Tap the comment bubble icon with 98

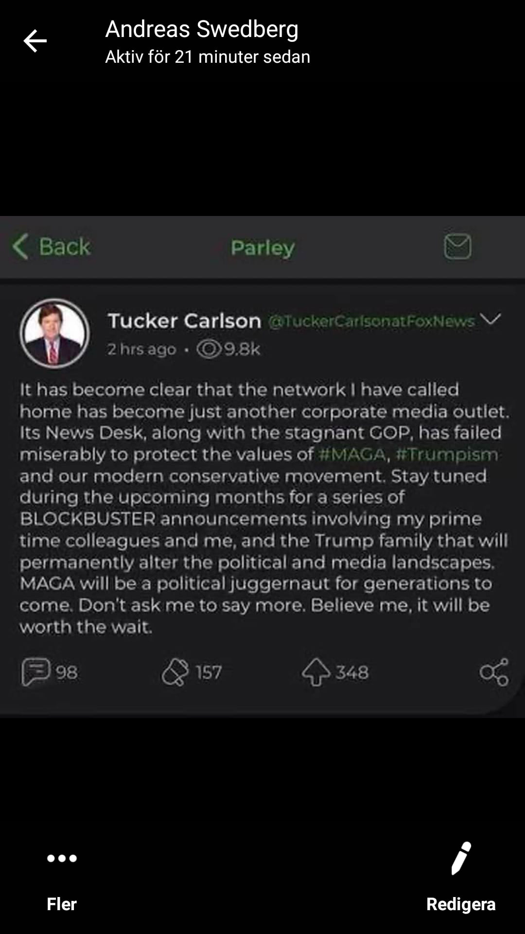click(36, 672)
